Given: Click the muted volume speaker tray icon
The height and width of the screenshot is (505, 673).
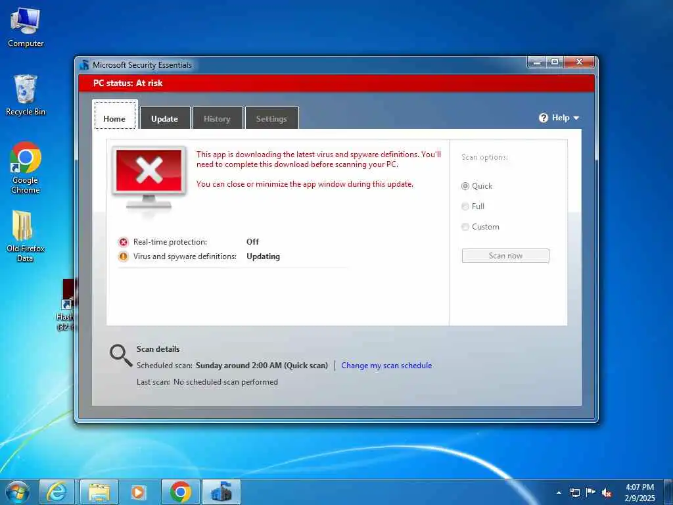Looking at the screenshot, I should pyautogui.click(x=607, y=493).
